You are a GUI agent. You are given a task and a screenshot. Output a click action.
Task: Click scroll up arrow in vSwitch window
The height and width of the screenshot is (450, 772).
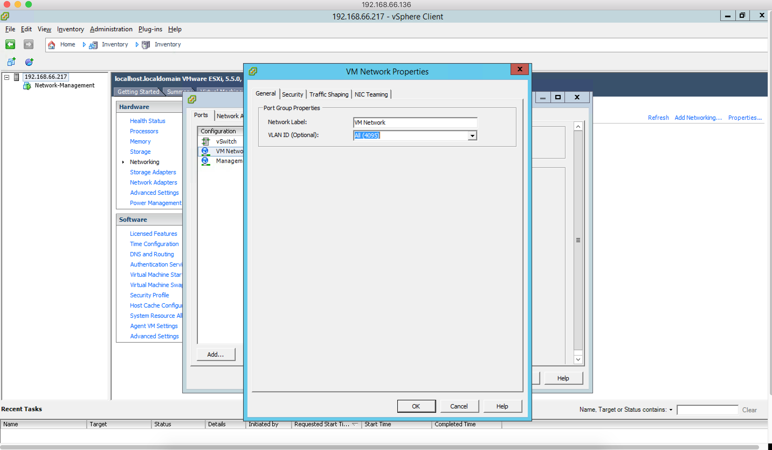pos(578,127)
